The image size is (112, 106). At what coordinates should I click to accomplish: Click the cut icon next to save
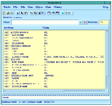pos(18,13)
